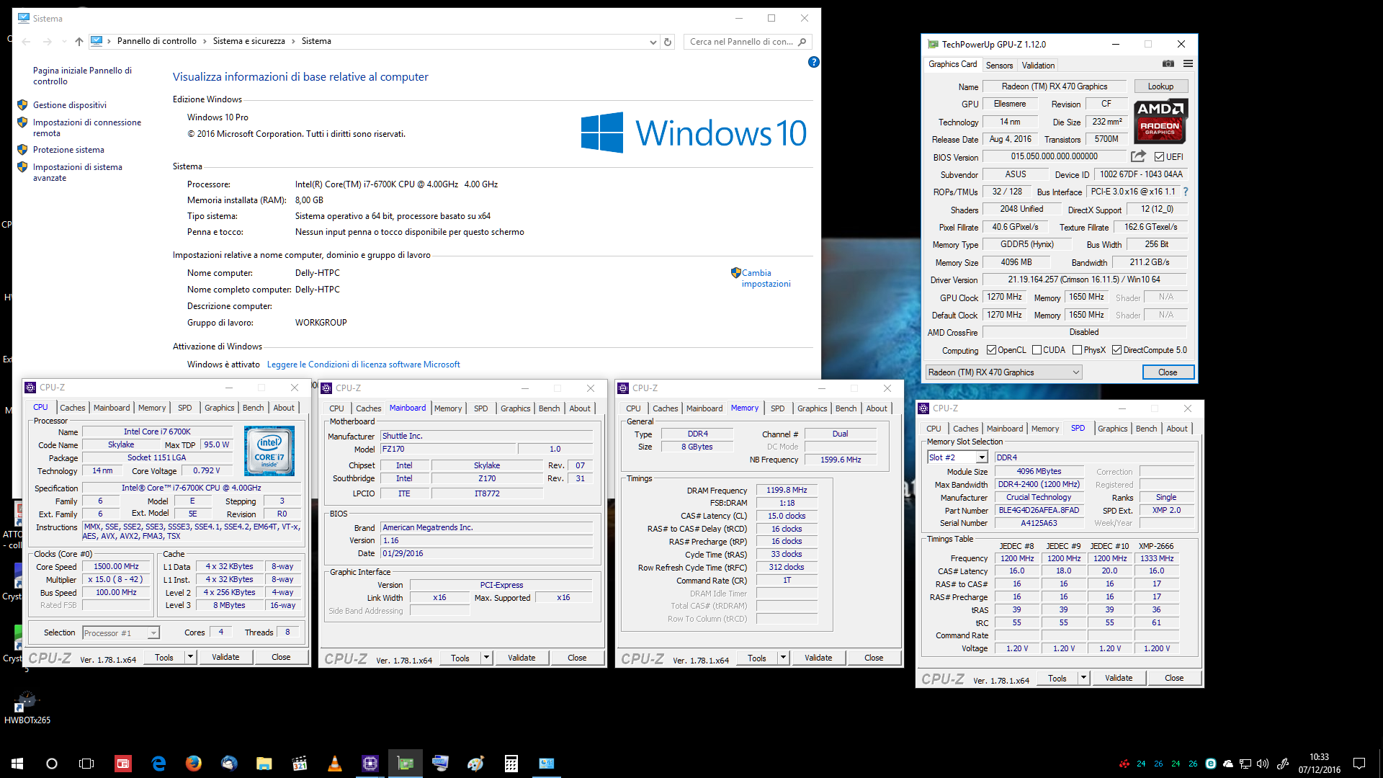
Task: Open Cambia impostazioni link
Action: pyautogui.click(x=766, y=278)
